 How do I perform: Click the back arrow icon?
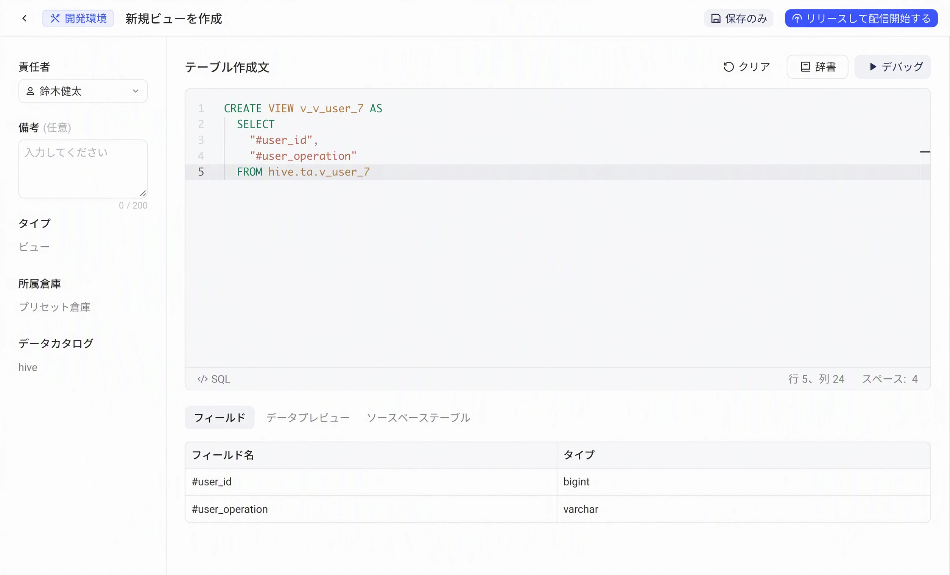click(24, 18)
